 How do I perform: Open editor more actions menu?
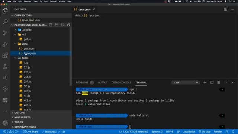(x=232, y=9)
